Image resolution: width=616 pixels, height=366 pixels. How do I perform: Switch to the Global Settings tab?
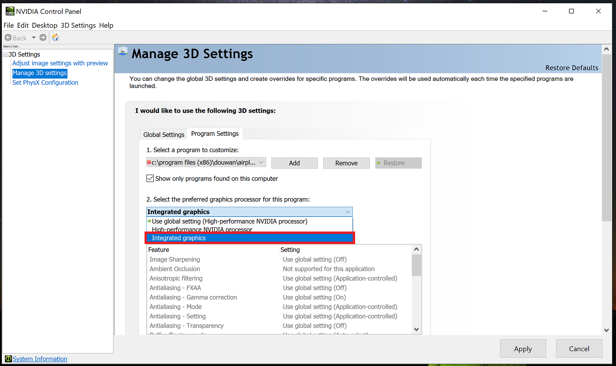click(x=163, y=134)
